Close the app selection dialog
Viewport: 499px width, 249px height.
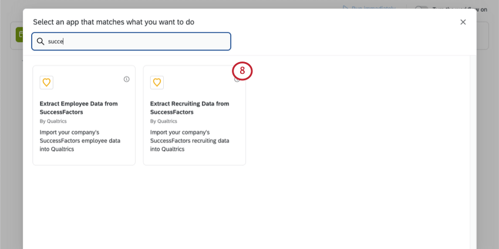(x=463, y=22)
